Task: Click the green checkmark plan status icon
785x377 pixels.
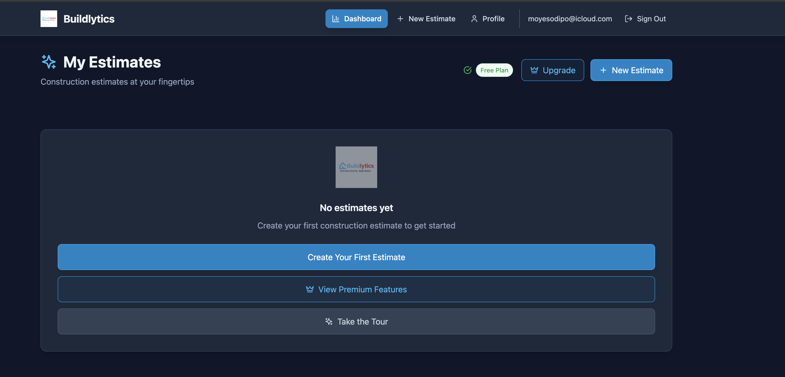Action: tap(468, 70)
